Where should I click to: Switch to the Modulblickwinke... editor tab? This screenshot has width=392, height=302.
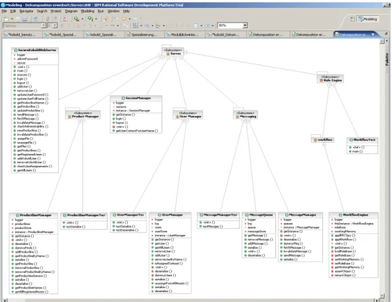pyautogui.click(x=184, y=35)
